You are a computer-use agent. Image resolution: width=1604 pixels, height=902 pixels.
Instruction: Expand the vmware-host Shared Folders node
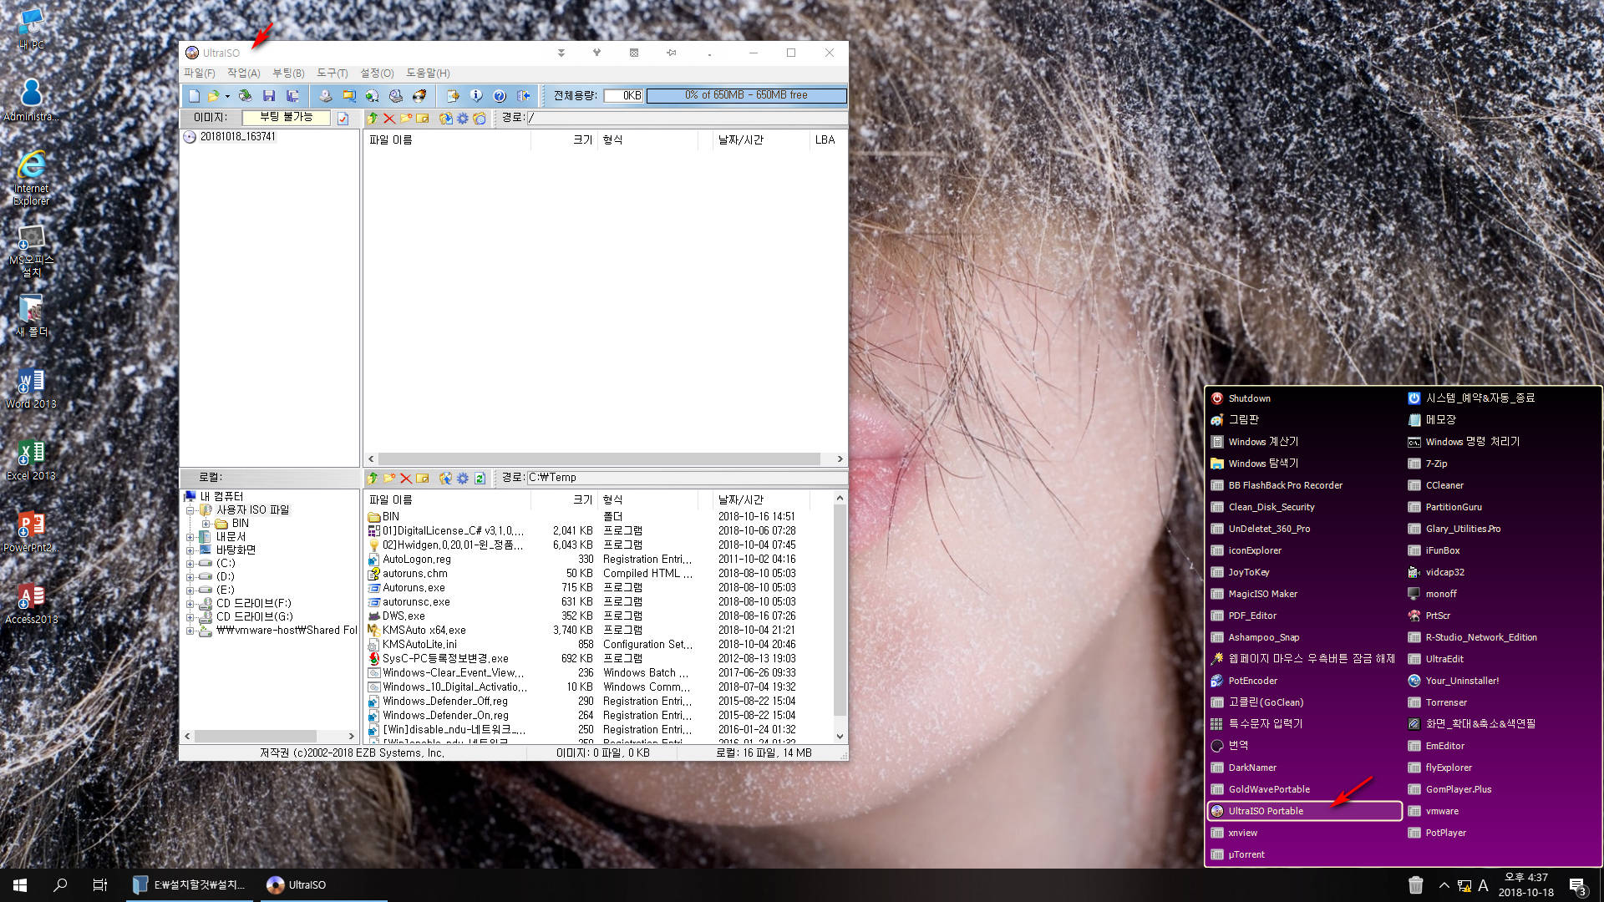point(190,631)
